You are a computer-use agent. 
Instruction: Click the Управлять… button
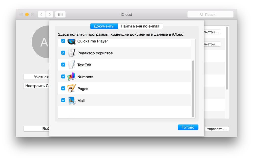click(x=217, y=129)
